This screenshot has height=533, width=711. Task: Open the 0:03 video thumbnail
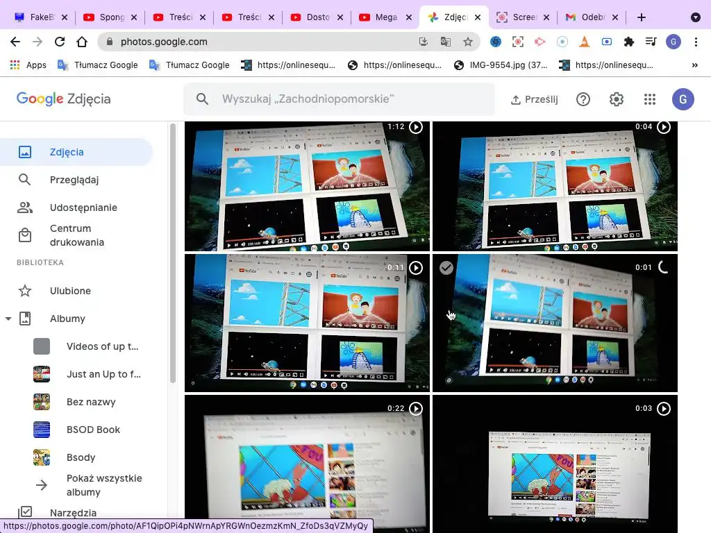pyautogui.click(x=555, y=463)
